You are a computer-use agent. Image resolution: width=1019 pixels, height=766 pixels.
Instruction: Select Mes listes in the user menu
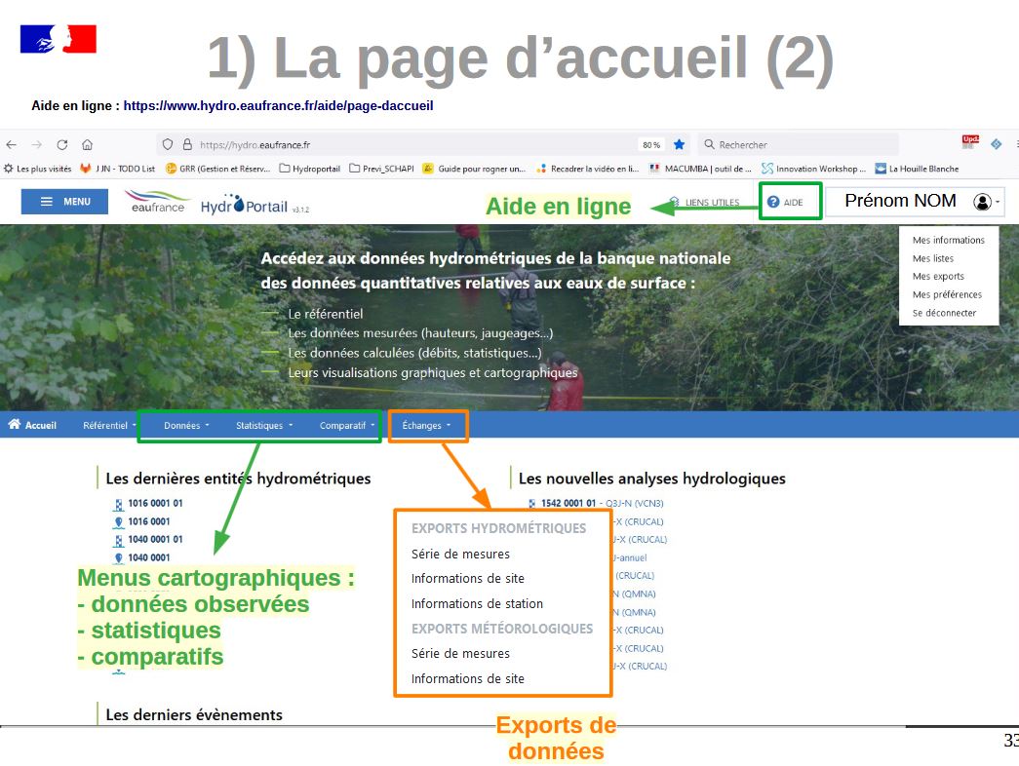click(x=932, y=258)
